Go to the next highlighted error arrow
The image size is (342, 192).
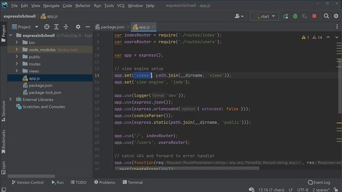pos(337,37)
